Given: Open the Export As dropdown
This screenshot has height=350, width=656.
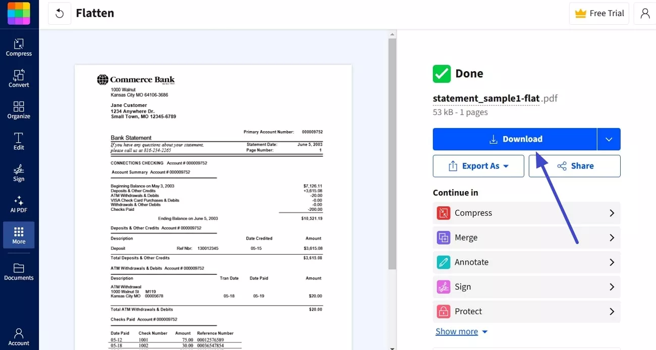Looking at the screenshot, I should point(478,166).
